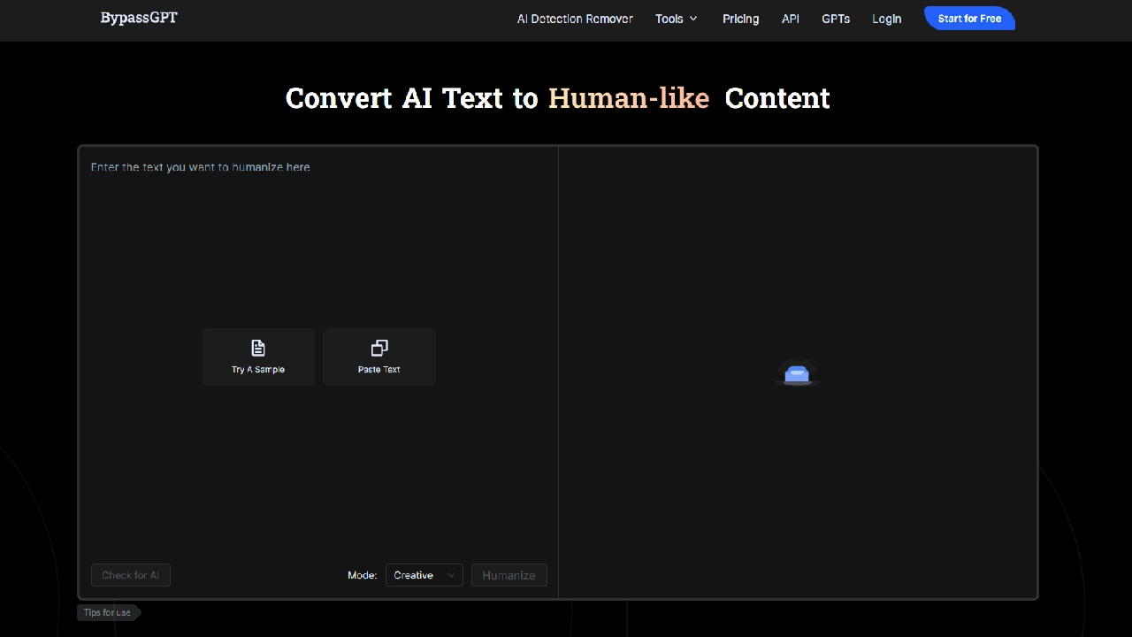The height and width of the screenshot is (637, 1132).
Task: Go to the Pricing page
Action: pos(740,19)
